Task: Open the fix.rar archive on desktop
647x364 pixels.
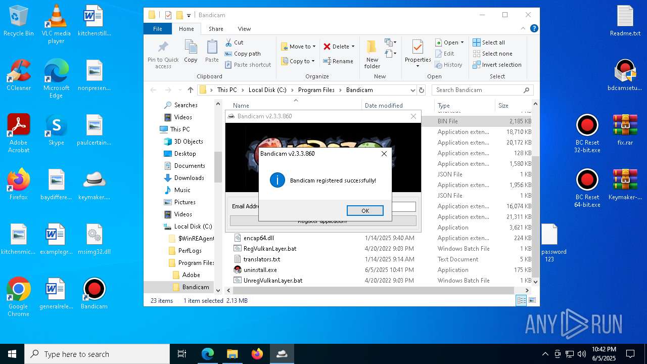Action: [625, 130]
